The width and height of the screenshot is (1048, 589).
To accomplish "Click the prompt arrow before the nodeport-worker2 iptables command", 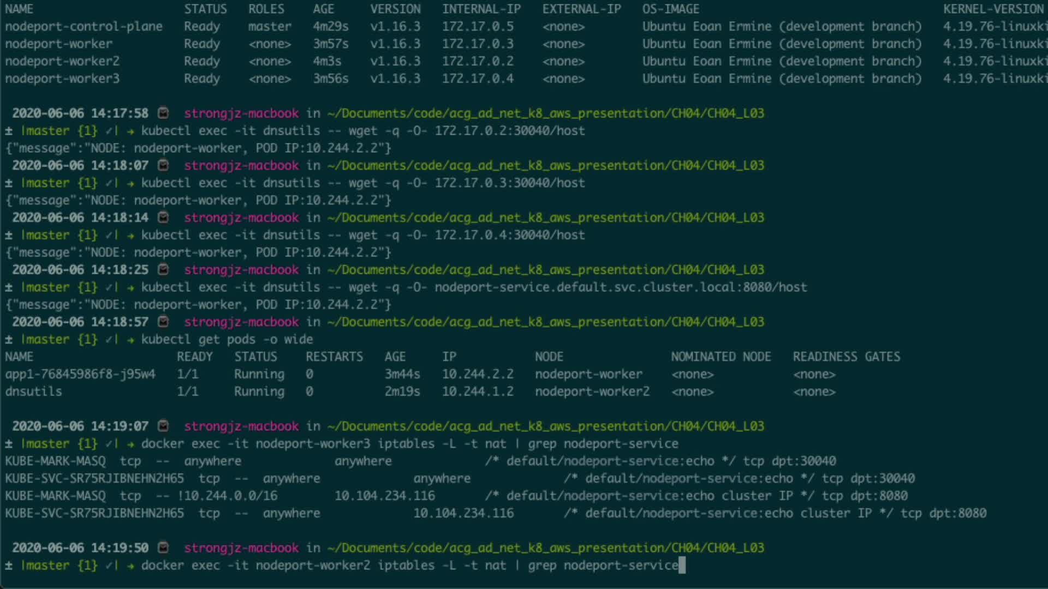I will pyautogui.click(x=130, y=566).
